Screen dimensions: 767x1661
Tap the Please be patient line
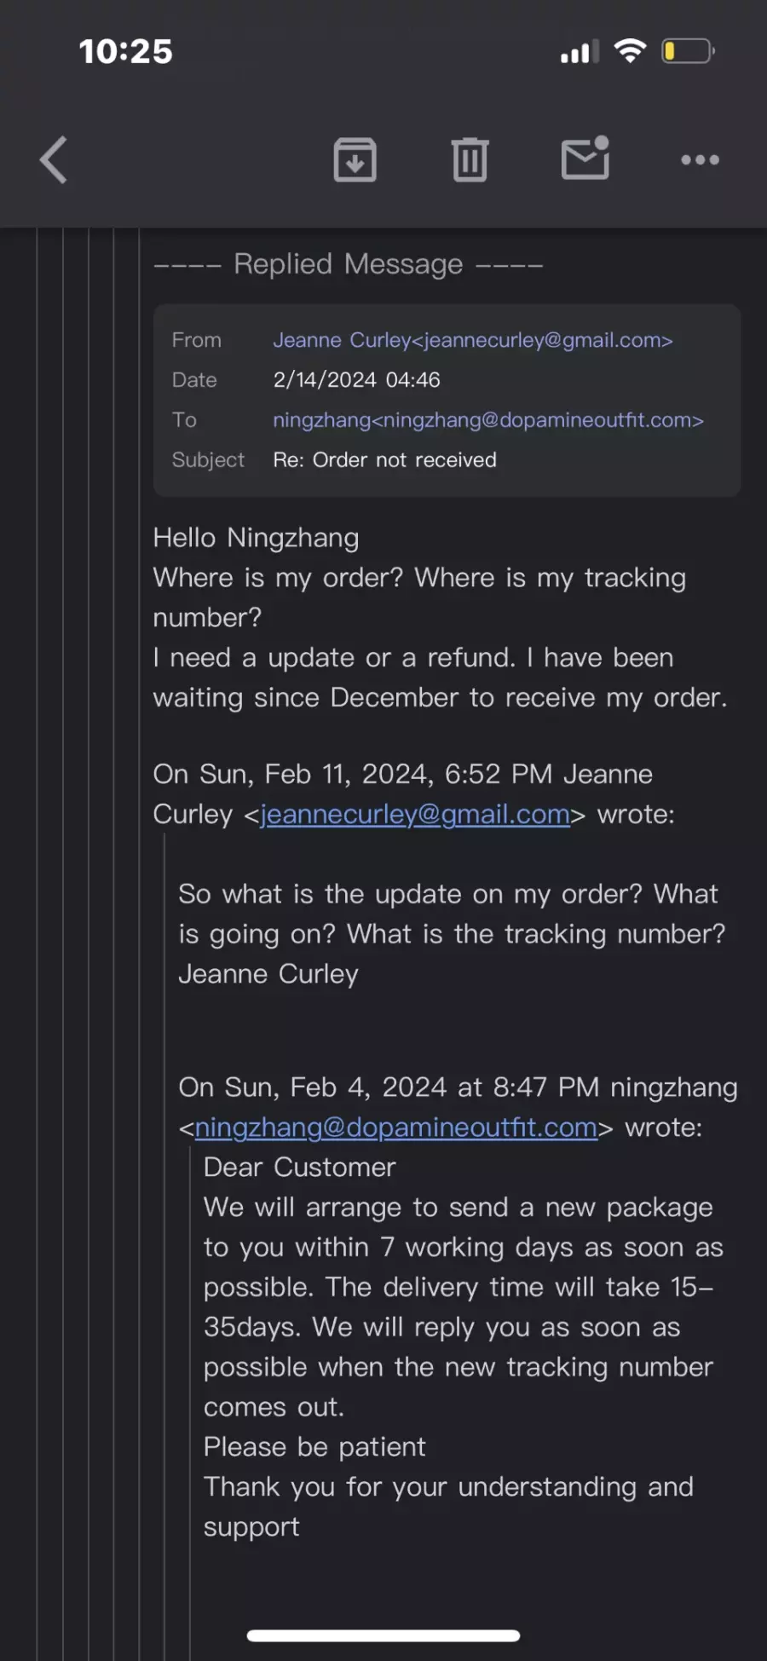(314, 1447)
